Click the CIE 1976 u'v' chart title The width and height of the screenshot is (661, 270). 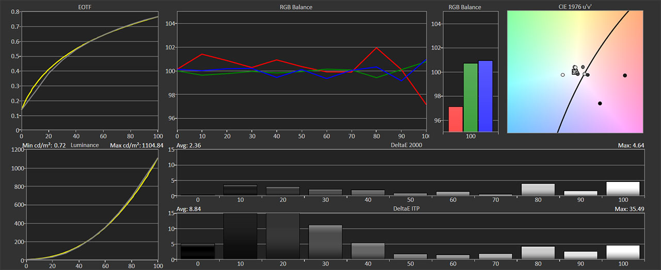(x=575, y=7)
